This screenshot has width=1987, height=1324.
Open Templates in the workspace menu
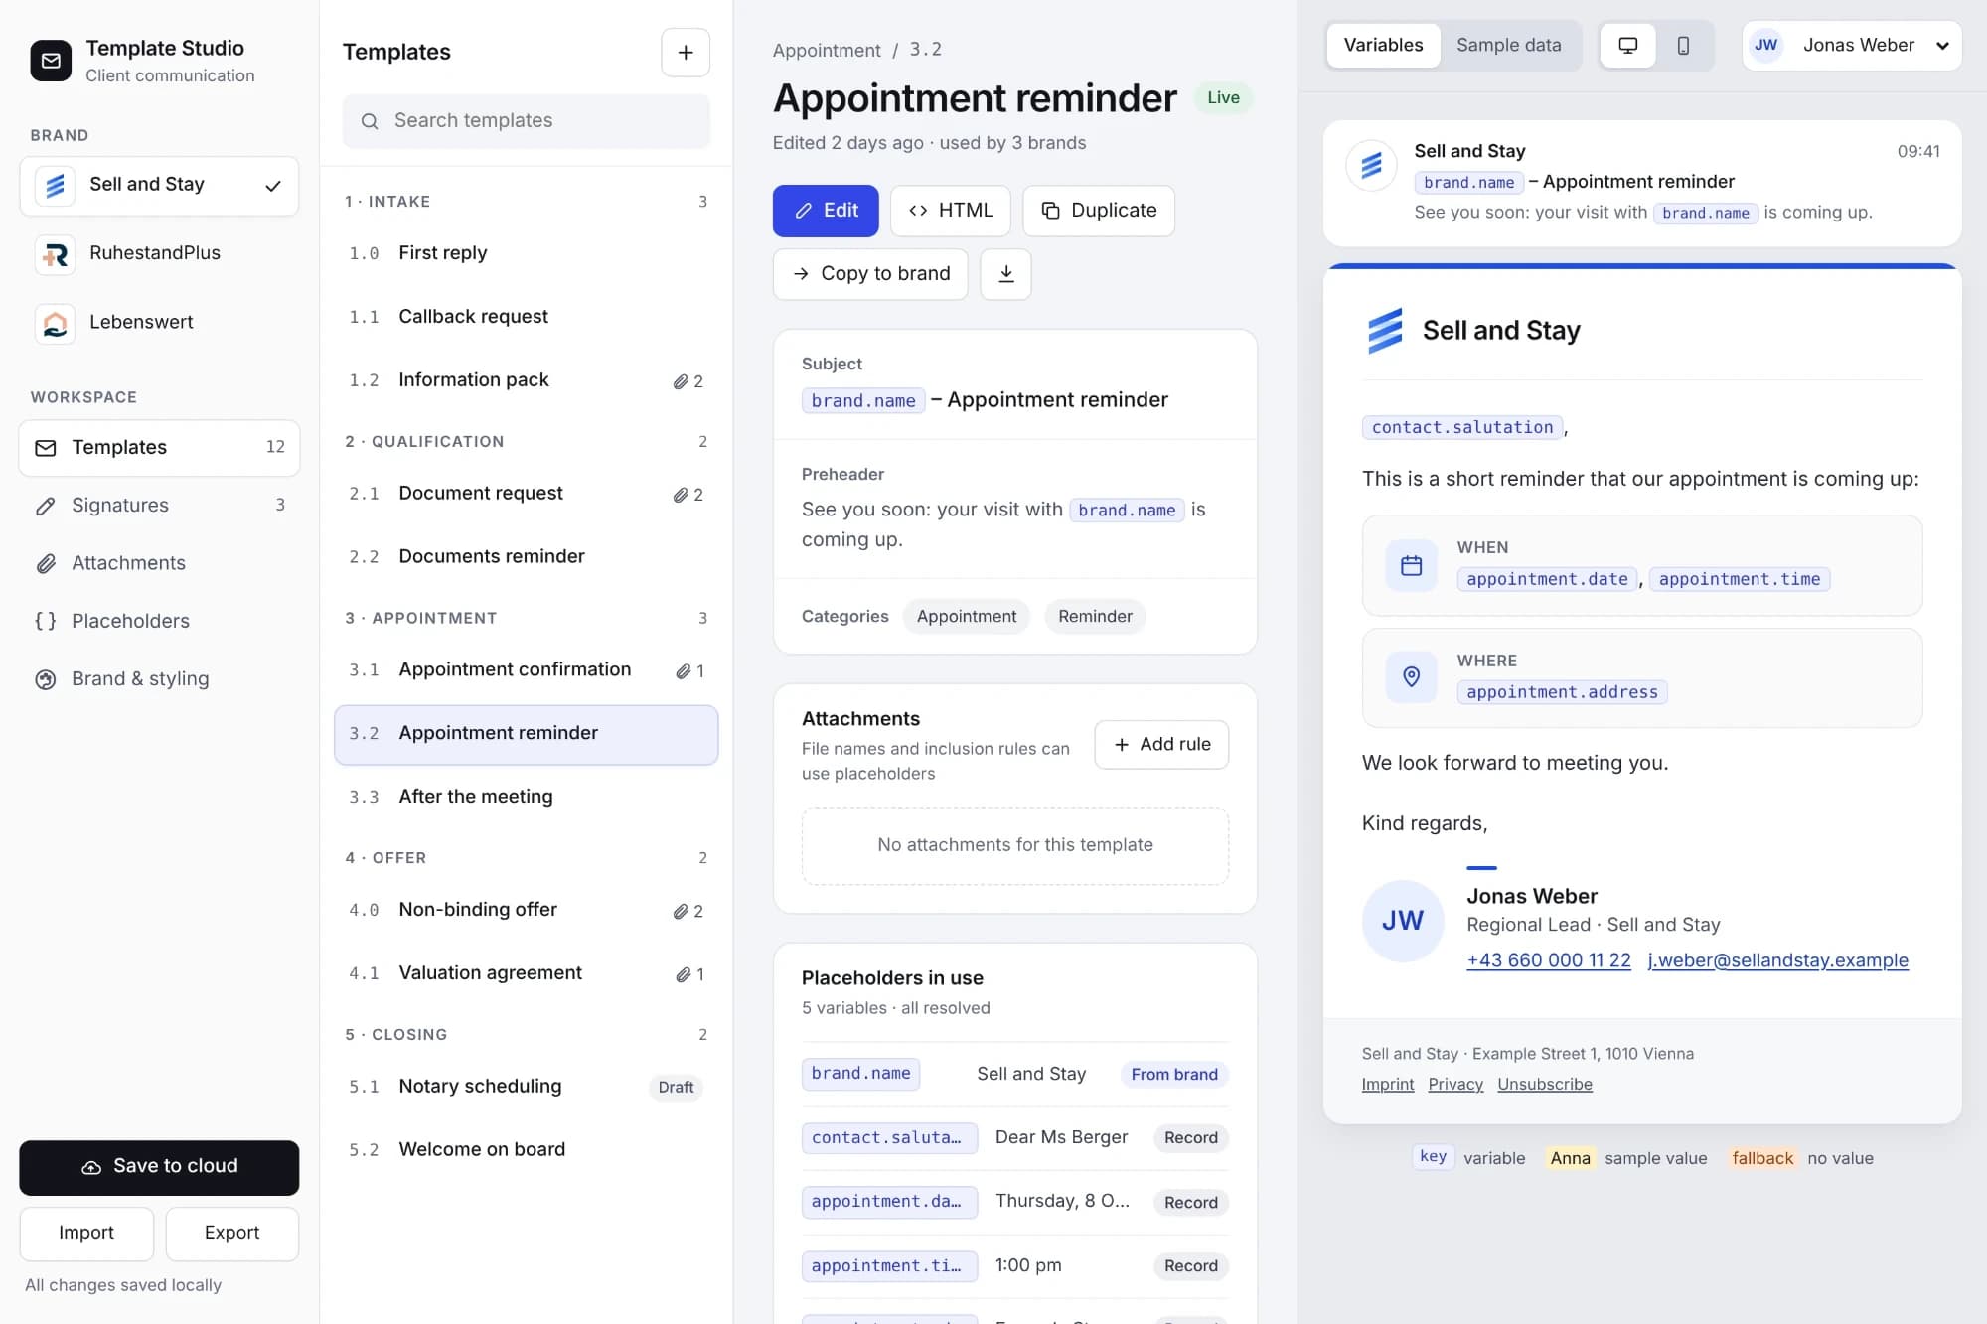(x=159, y=448)
